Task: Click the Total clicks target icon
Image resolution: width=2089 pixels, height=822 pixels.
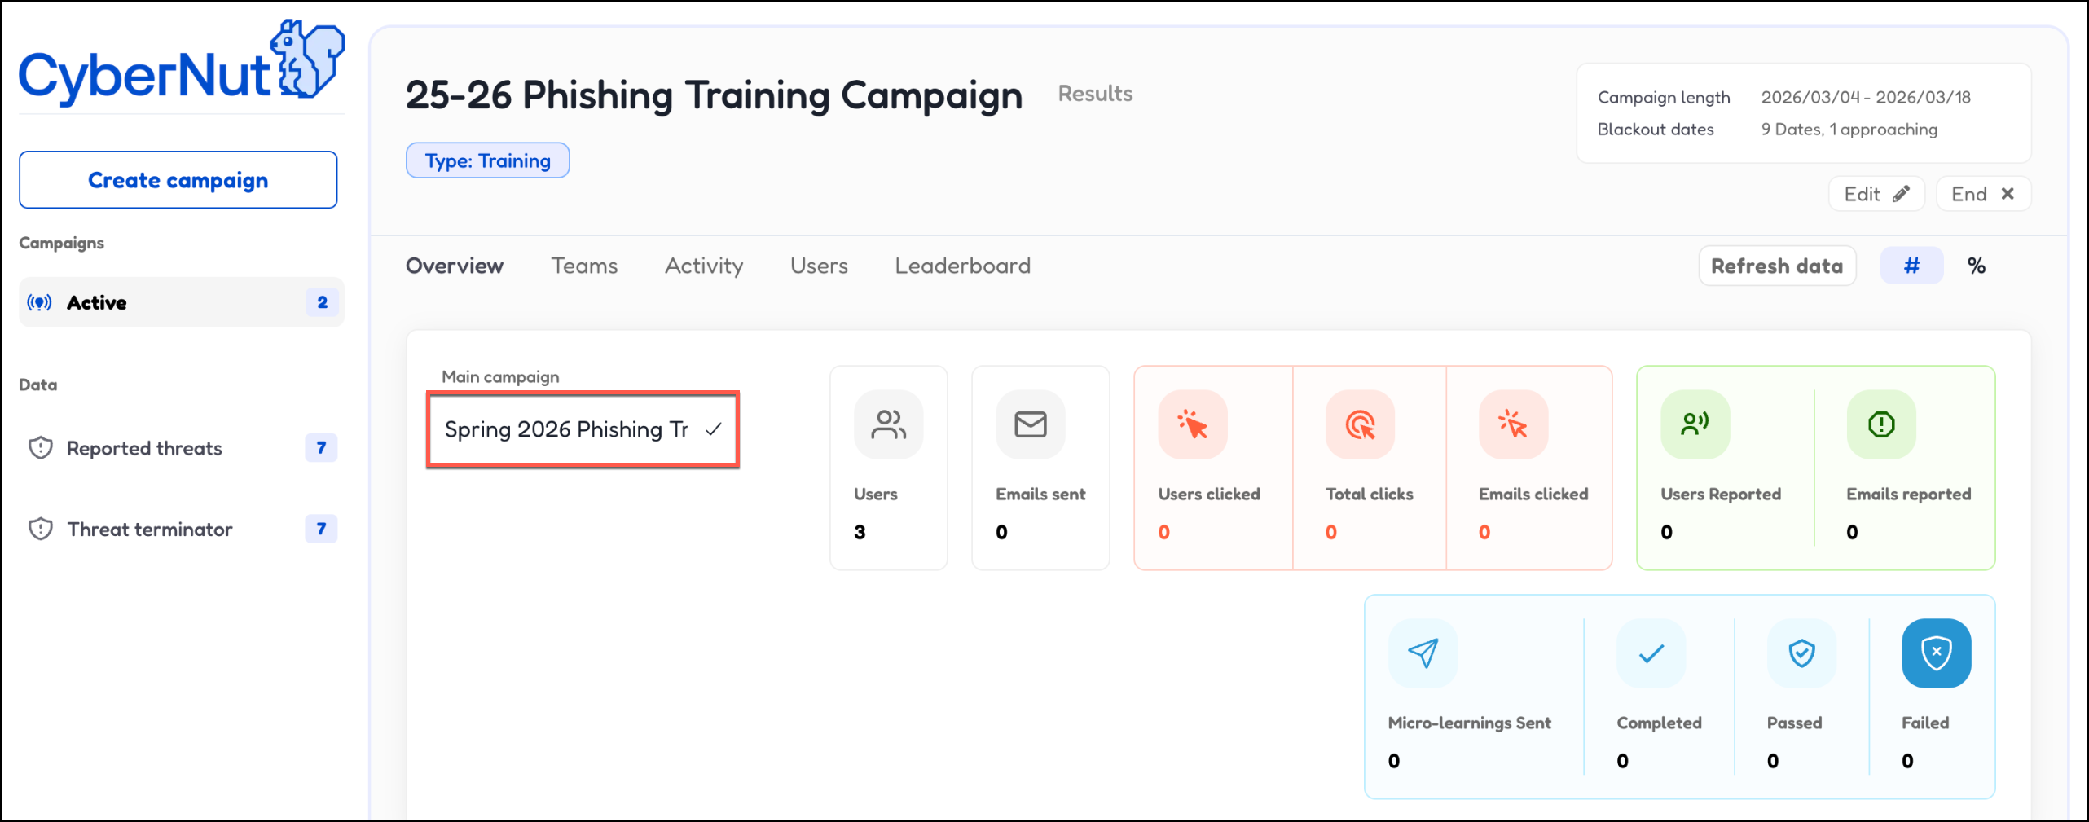Action: coord(1360,424)
